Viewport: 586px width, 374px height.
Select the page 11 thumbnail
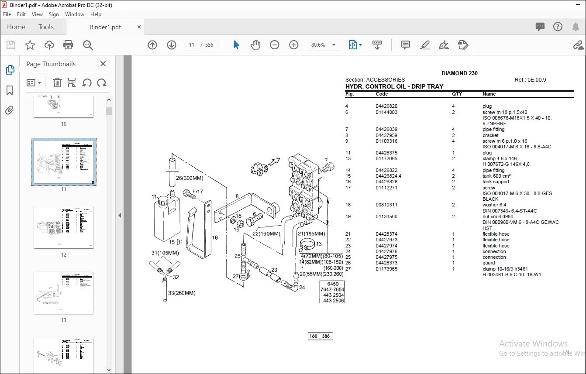pos(64,162)
